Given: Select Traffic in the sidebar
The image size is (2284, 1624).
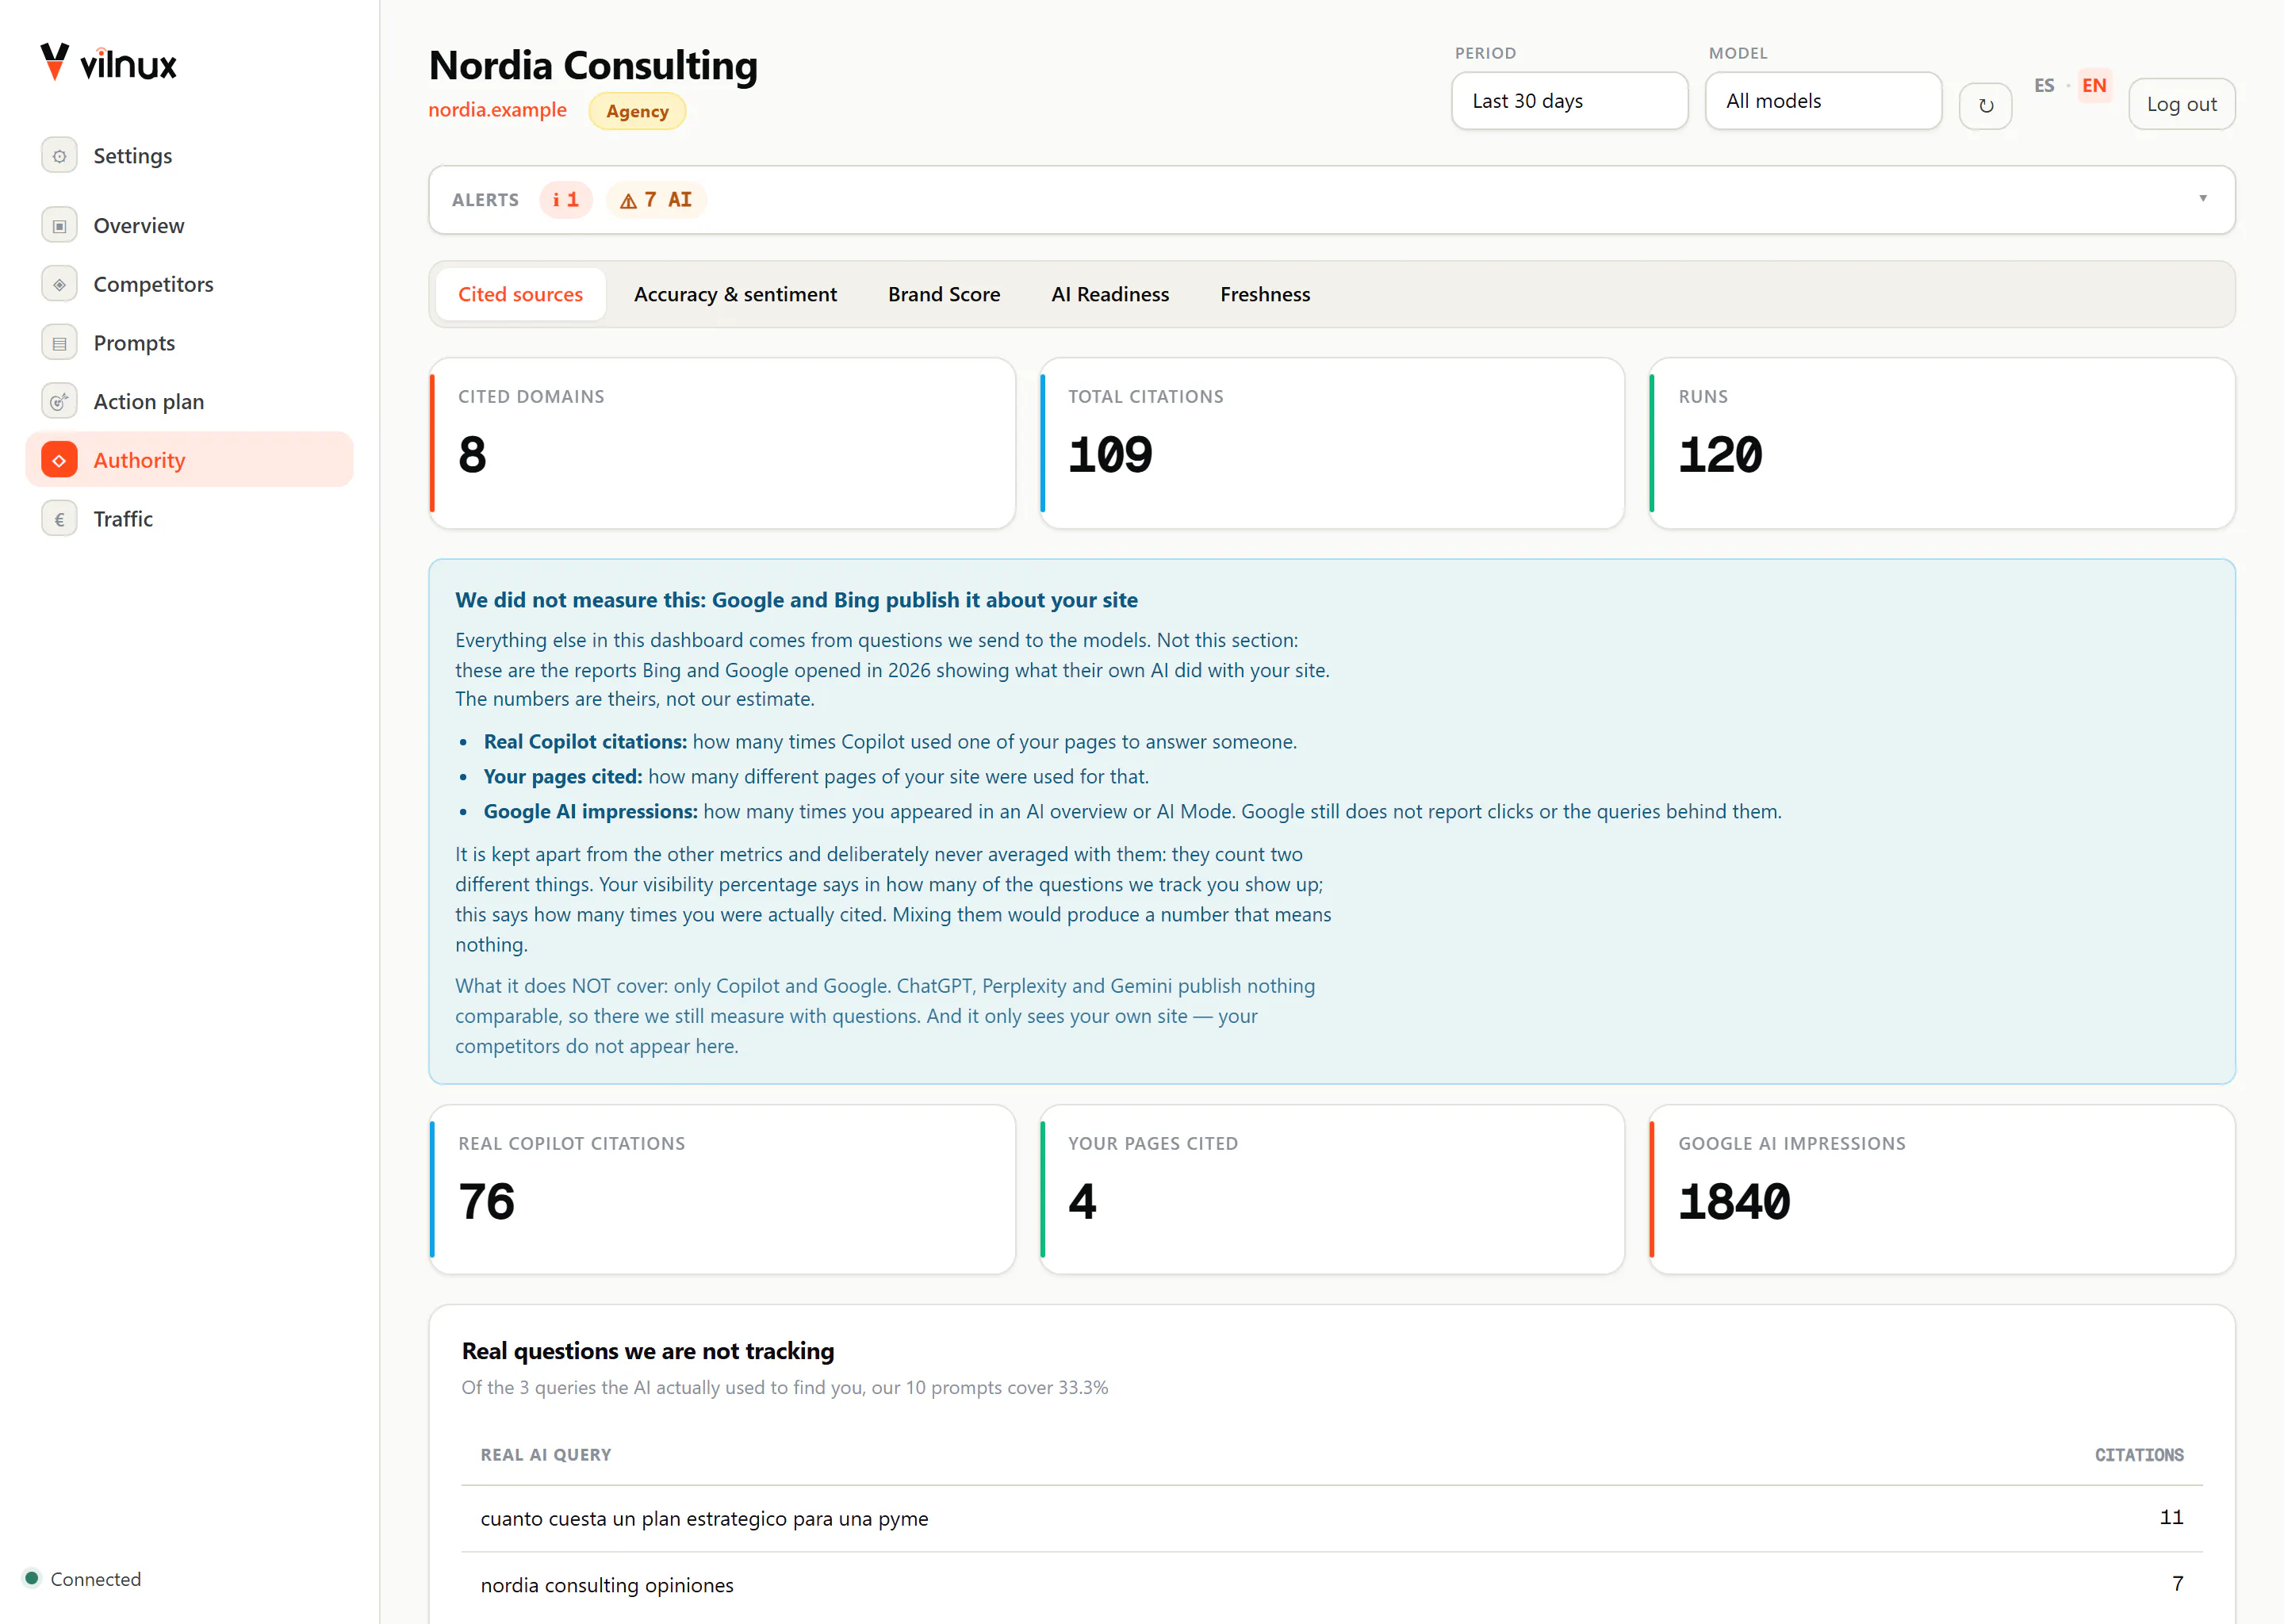Looking at the screenshot, I should pos(190,519).
